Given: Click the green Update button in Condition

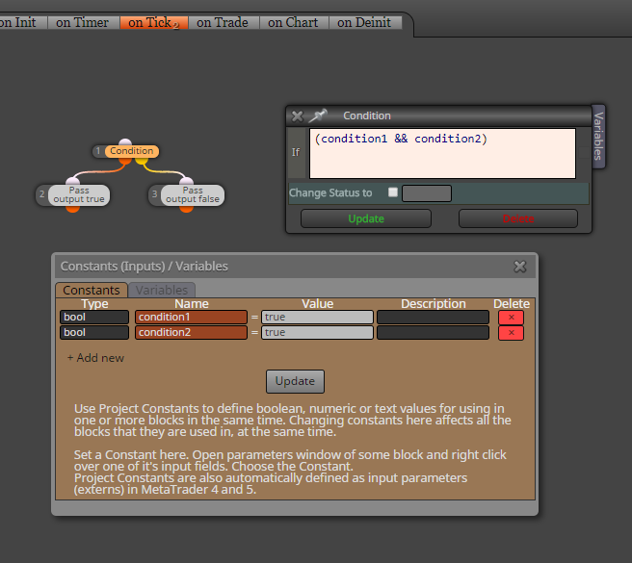Looking at the screenshot, I should (x=366, y=218).
